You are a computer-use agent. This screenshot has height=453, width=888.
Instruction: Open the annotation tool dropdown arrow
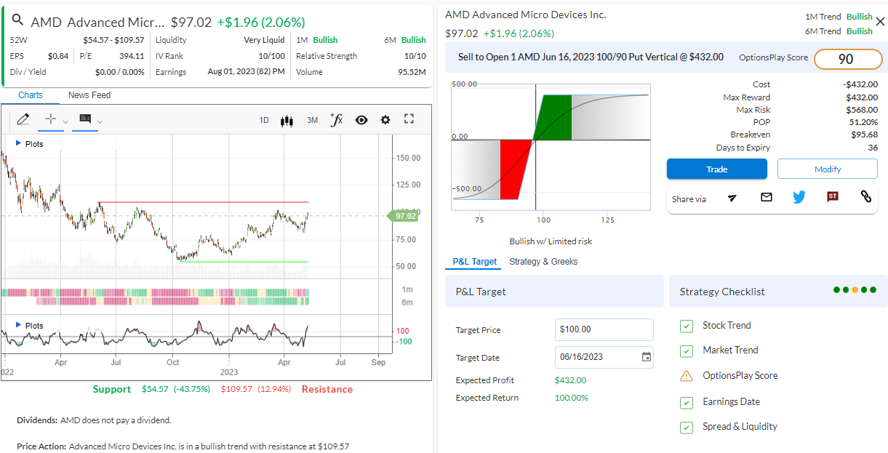100,121
